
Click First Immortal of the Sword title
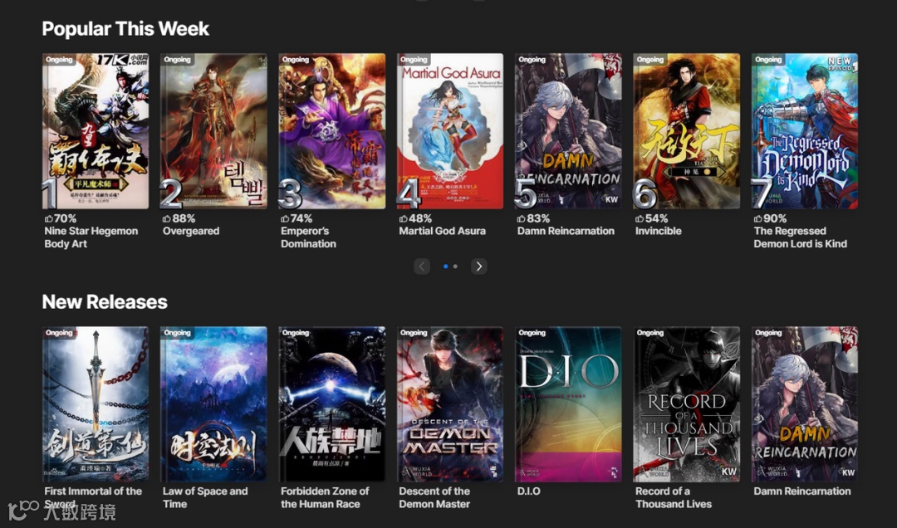[93, 497]
